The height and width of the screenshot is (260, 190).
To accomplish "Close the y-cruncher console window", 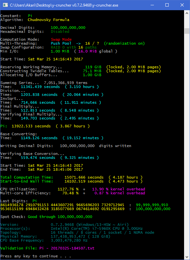I will [182, 5].
